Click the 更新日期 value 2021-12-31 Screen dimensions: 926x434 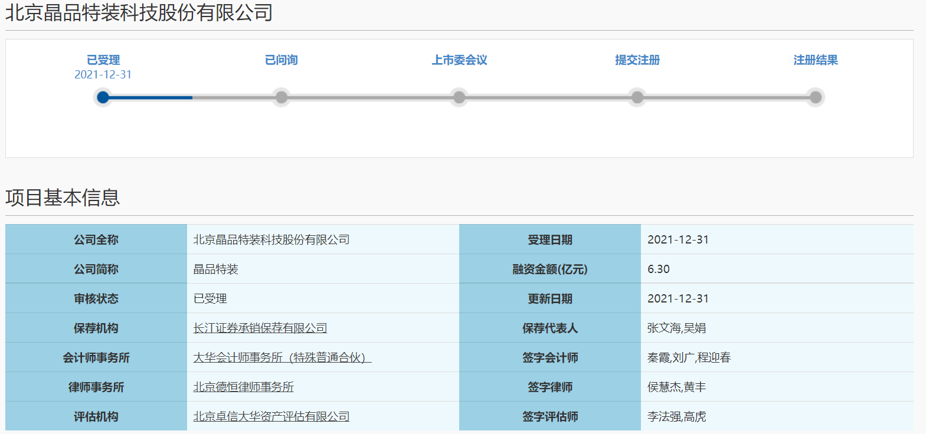click(x=678, y=298)
